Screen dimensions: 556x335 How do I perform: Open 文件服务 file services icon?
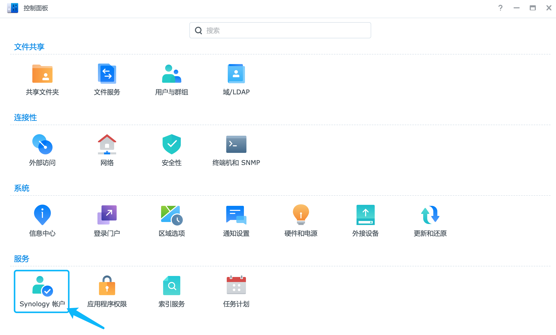click(107, 74)
